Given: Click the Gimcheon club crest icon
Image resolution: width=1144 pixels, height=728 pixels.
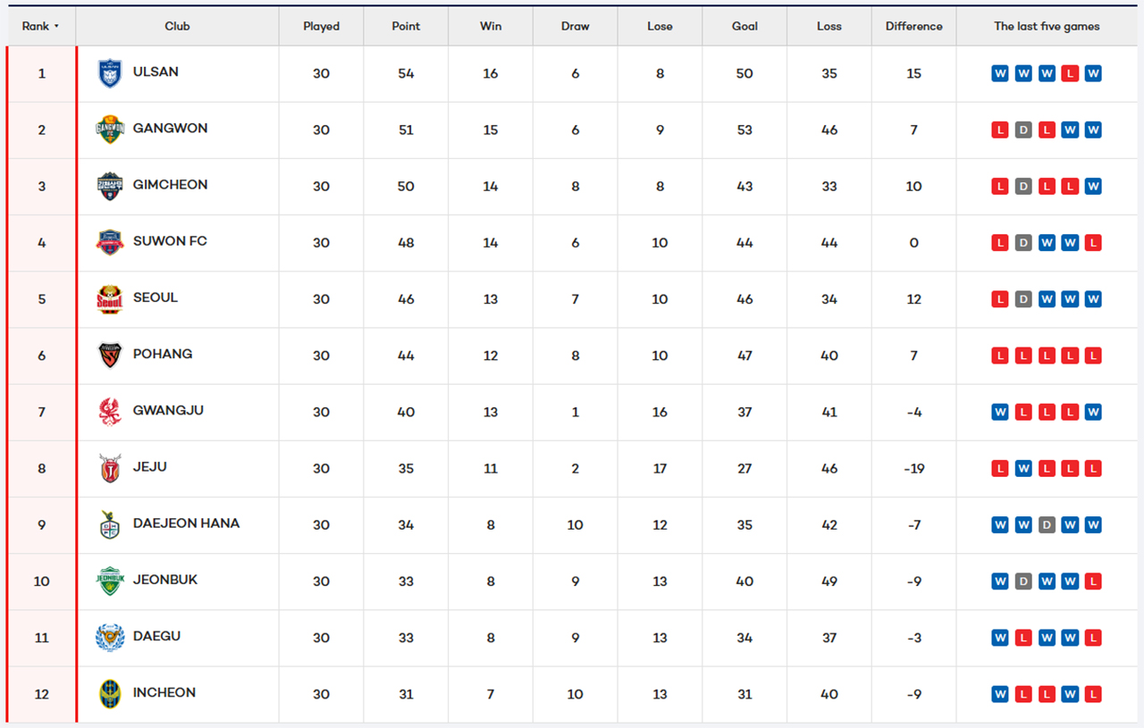Looking at the screenshot, I should [110, 186].
